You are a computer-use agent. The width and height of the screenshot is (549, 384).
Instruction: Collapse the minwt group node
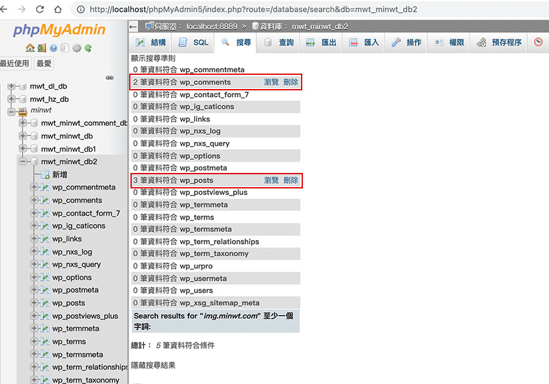point(11,112)
